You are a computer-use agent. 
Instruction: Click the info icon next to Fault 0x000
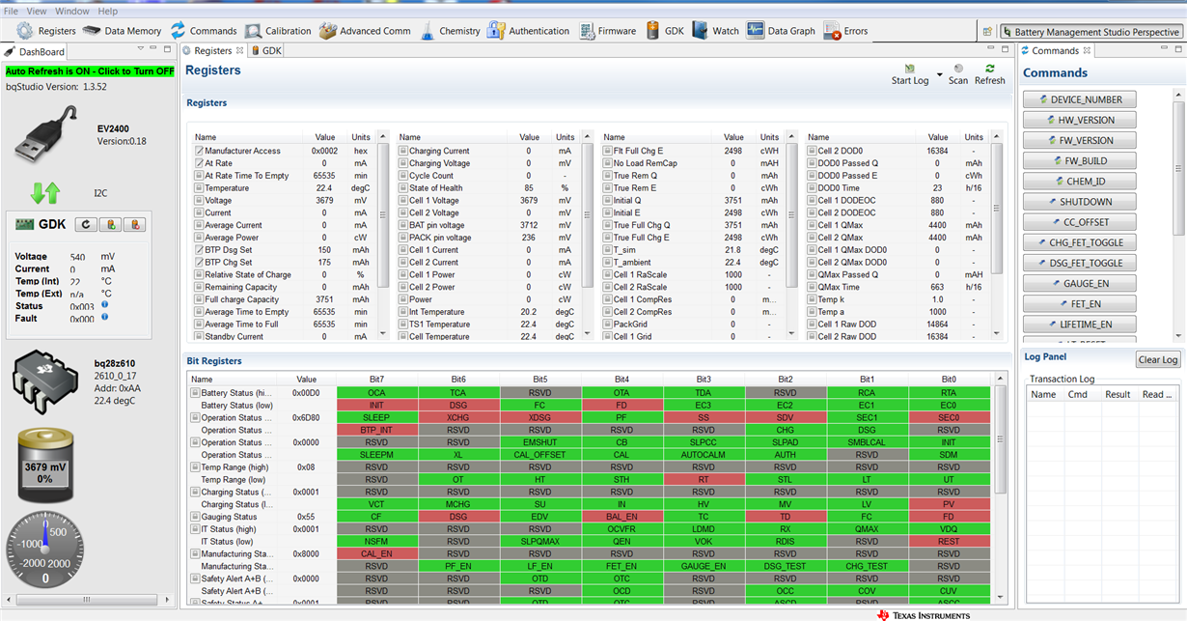coord(104,317)
